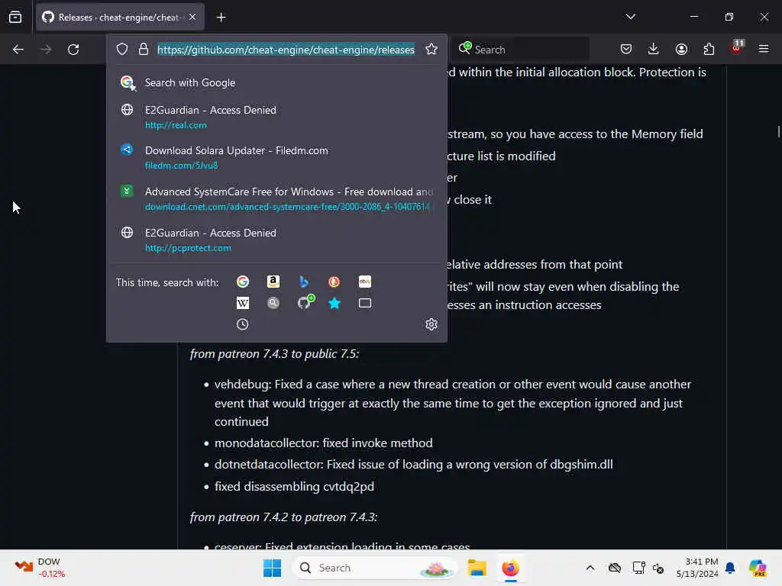Viewport: 782px width, 586px height.
Task: Open File Explorer from taskbar
Action: pyautogui.click(x=477, y=568)
